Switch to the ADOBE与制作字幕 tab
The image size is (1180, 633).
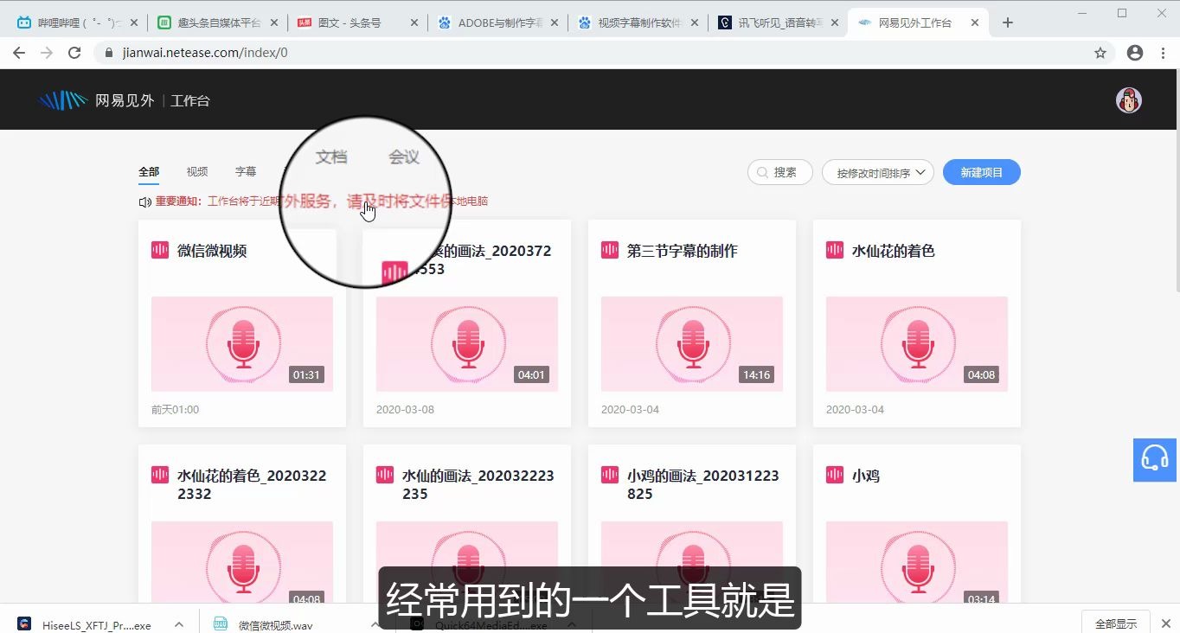point(497,23)
